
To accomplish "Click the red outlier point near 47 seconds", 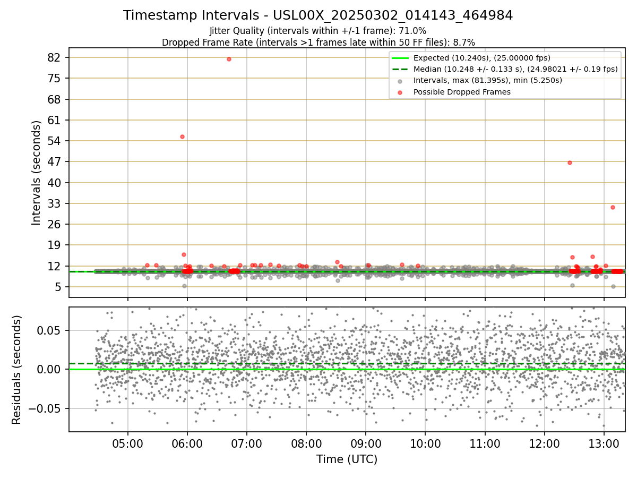I will 570,163.
